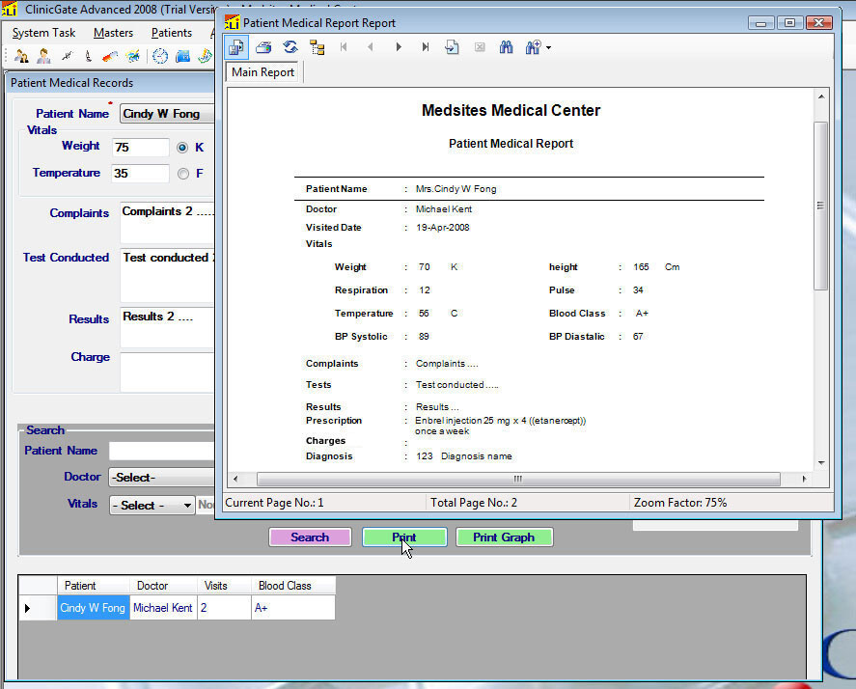Viewport: 856px width, 689px height.
Task: Click the blue calculator toolbar icon
Action: coord(183,56)
